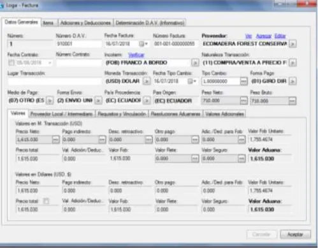Open the Fecha Factura calendar dropdown
Image resolution: width=318 pixels, height=248 pixels.
pyautogui.click(x=143, y=44)
